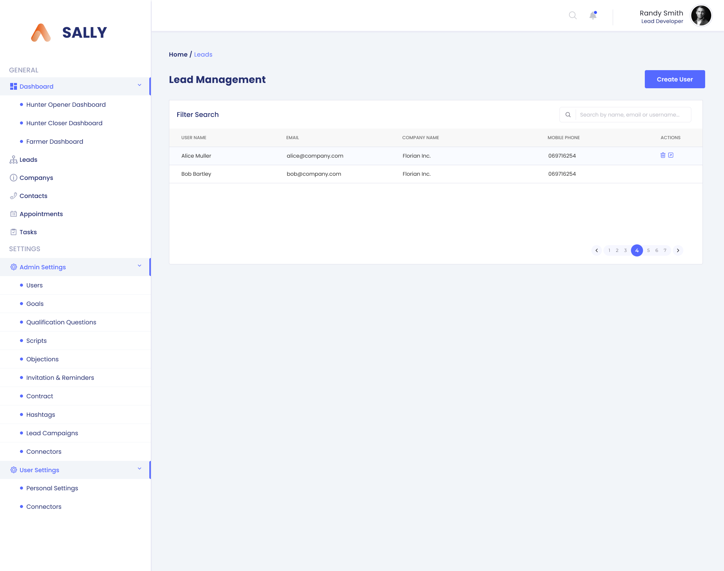
Task: Click the Leads hierarchy icon
Action: (x=14, y=160)
